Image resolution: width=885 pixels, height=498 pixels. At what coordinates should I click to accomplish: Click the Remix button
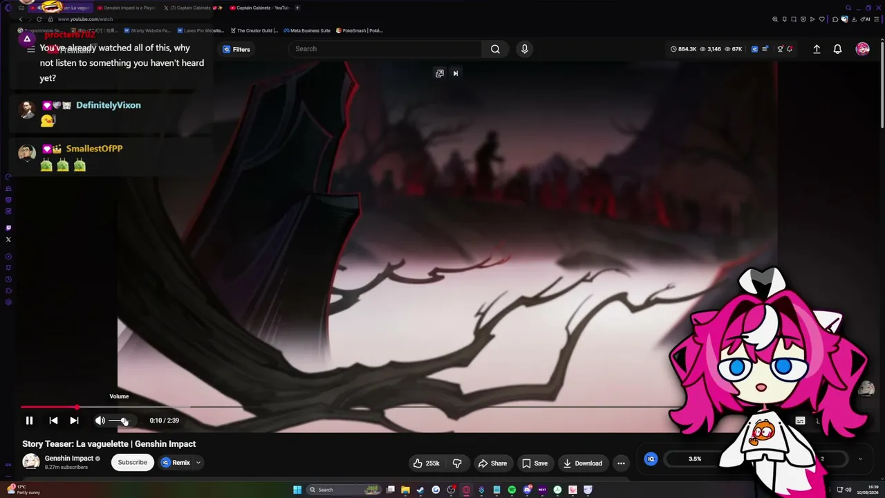click(176, 463)
